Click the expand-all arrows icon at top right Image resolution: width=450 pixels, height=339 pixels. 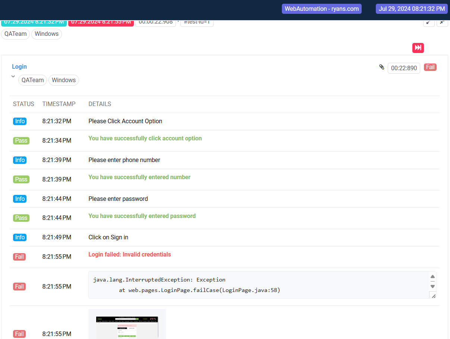click(x=429, y=22)
